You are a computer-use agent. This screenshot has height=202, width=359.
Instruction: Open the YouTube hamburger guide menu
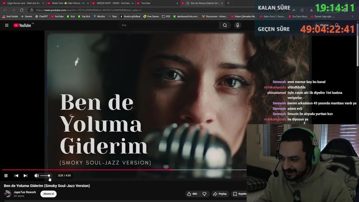coord(7,25)
